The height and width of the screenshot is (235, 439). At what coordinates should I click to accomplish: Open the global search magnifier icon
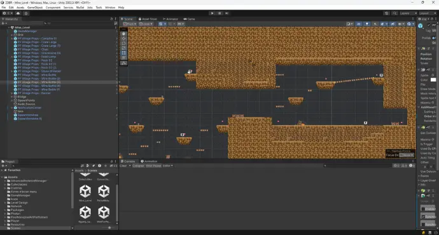point(394,13)
